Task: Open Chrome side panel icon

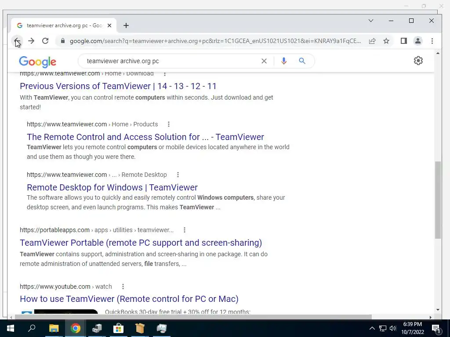Action: pos(404,41)
